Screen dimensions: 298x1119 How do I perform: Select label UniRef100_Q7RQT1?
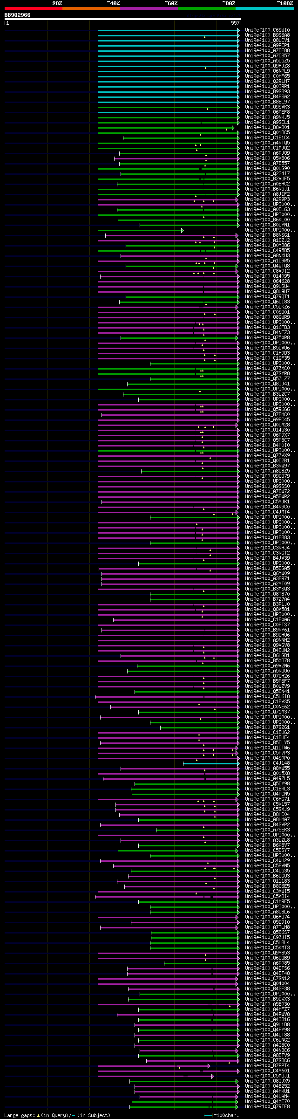267,297
